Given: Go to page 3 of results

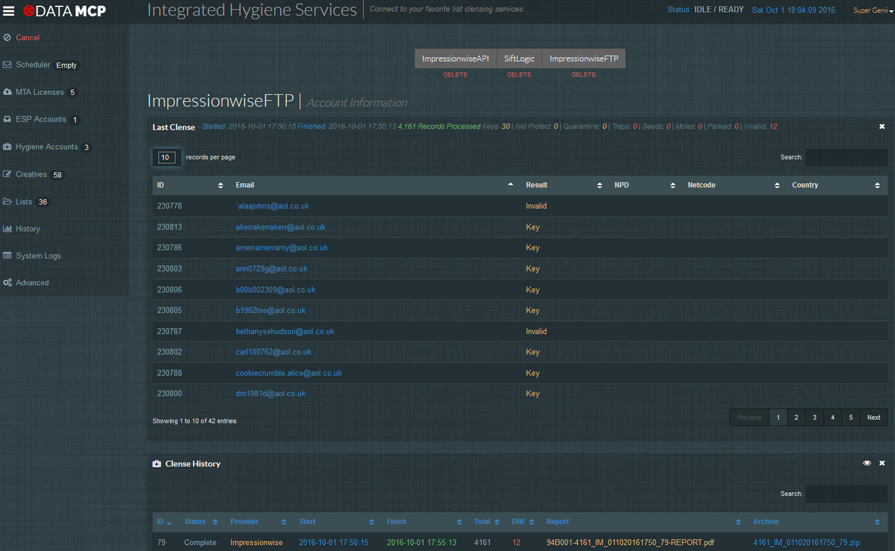Looking at the screenshot, I should 815,417.
